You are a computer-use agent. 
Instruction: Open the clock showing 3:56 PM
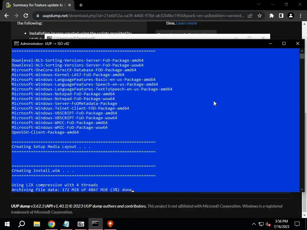(281, 224)
